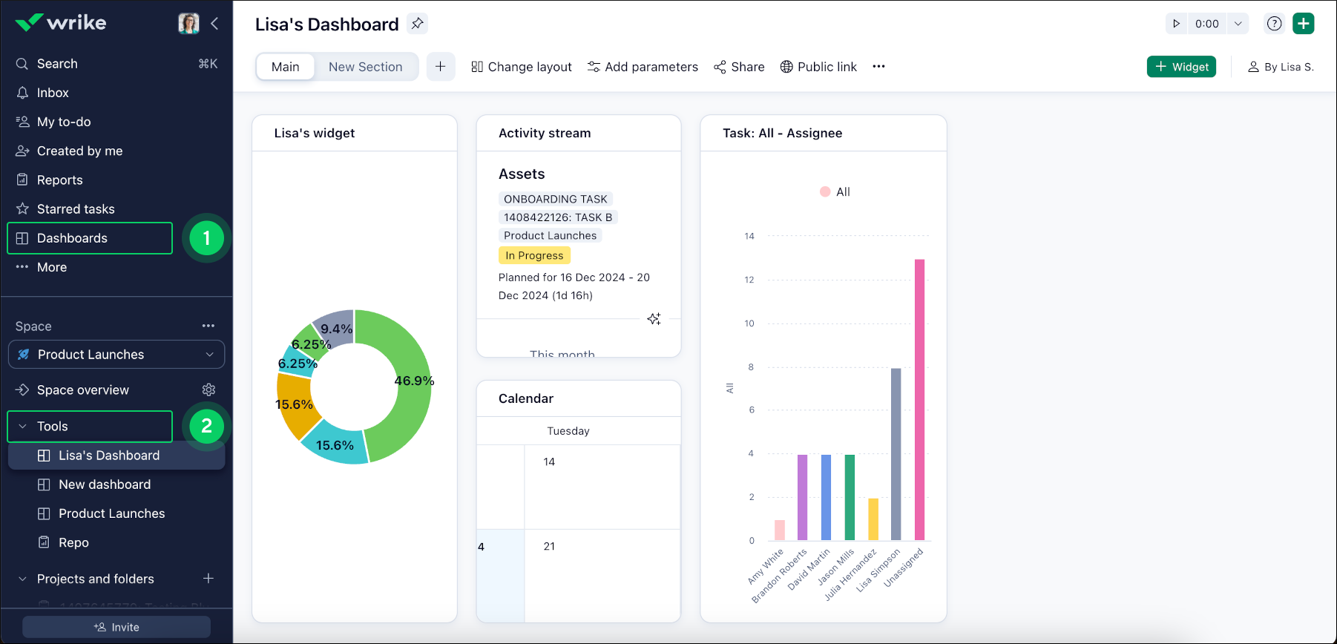The image size is (1337, 644).
Task: Click the help question mark icon
Action: coord(1274,24)
